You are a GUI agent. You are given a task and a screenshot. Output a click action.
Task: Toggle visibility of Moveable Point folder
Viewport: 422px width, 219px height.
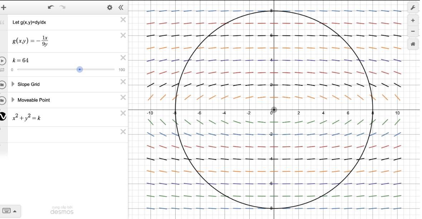click(x=3, y=101)
